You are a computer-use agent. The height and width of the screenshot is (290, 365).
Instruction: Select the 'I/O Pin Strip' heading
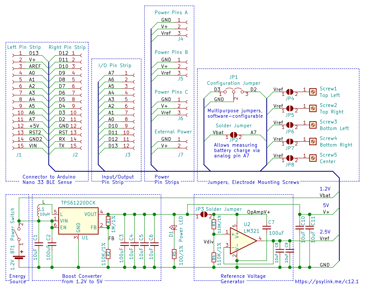point(115,65)
